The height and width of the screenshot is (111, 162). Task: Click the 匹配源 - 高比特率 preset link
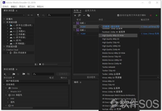[111, 26]
